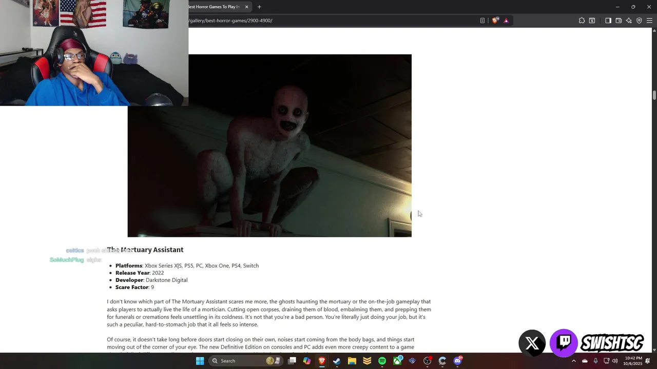657x369 pixels.
Task: Open the clock showing 10:42 PM
Action: pyautogui.click(x=633, y=361)
